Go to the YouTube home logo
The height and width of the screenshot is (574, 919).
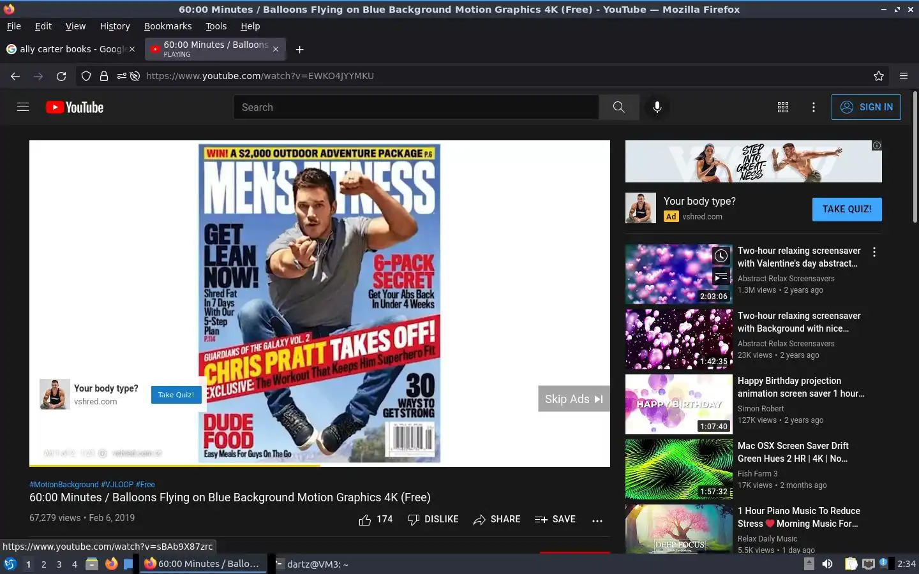click(x=75, y=107)
